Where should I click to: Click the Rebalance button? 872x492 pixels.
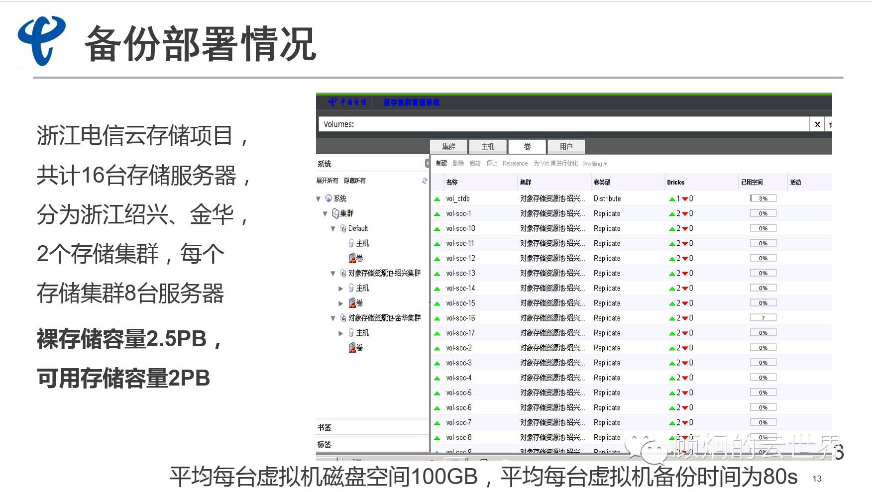(x=515, y=163)
